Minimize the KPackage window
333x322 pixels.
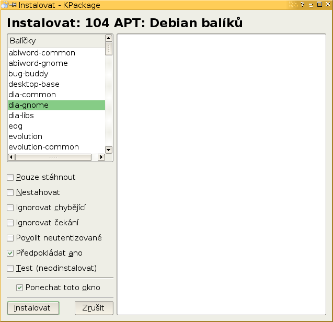click(x=311, y=5)
